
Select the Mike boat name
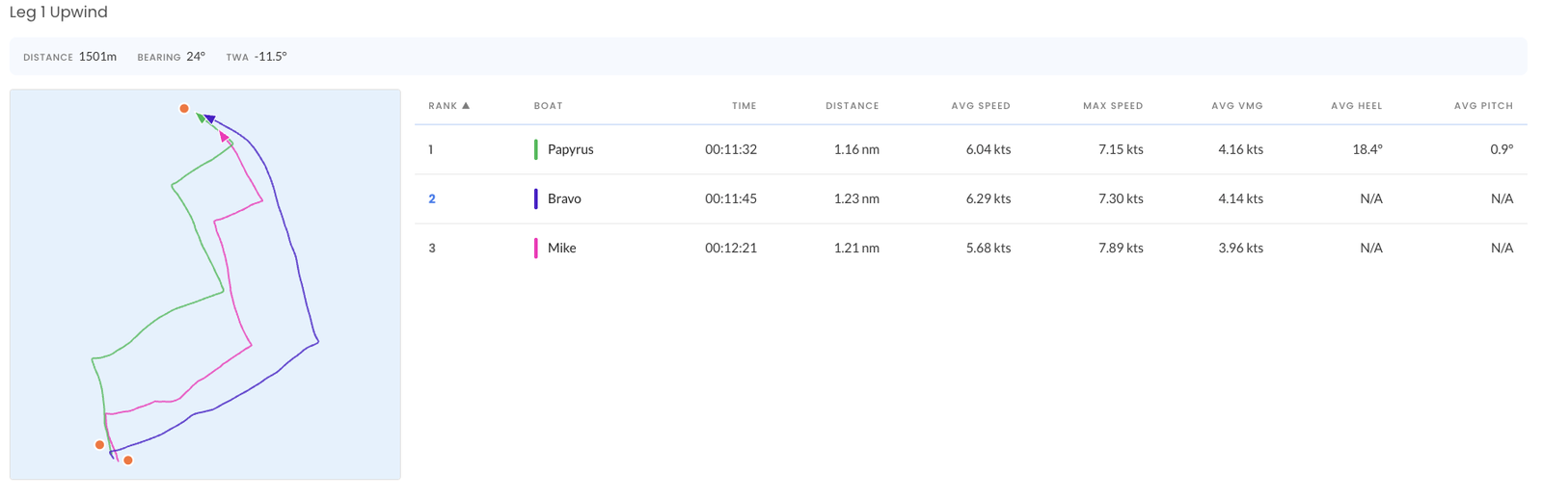561,248
